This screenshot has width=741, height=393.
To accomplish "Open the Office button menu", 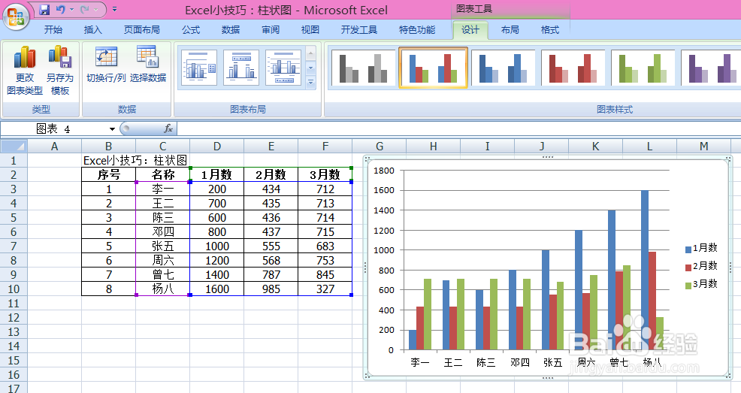I will [16, 16].
